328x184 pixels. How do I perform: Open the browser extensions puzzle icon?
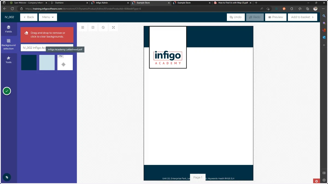(x=292, y=9)
